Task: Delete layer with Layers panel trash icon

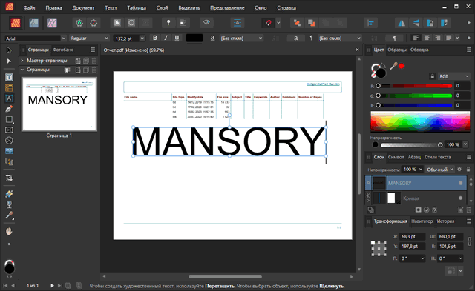Action: tap(468, 210)
